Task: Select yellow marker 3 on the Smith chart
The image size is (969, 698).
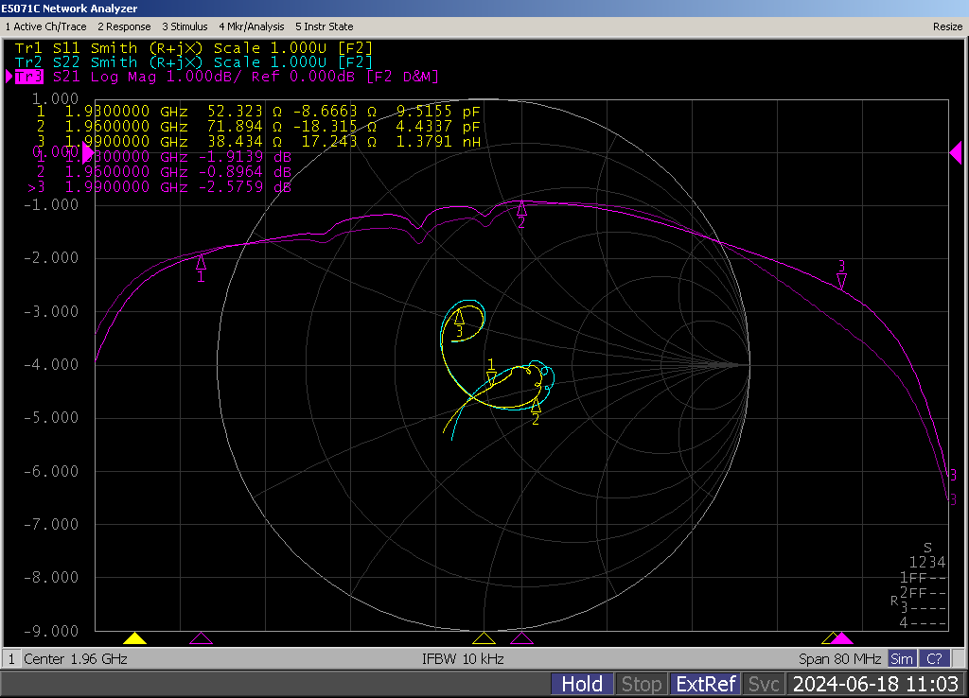Action: pos(460,318)
